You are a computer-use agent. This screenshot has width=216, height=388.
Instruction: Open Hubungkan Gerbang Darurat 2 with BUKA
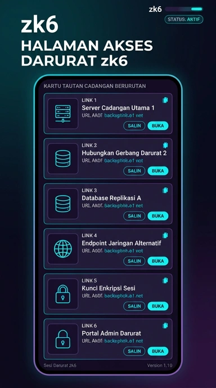click(157, 171)
